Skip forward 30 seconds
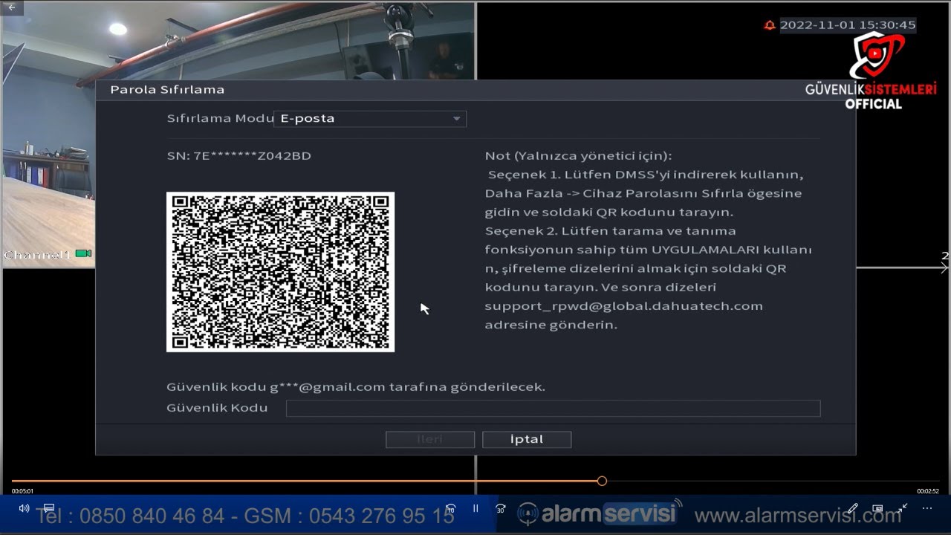951x535 pixels. click(501, 509)
